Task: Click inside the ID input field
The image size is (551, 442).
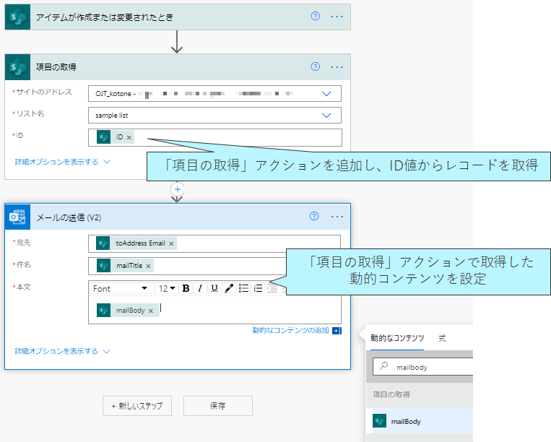Action: coord(215,137)
